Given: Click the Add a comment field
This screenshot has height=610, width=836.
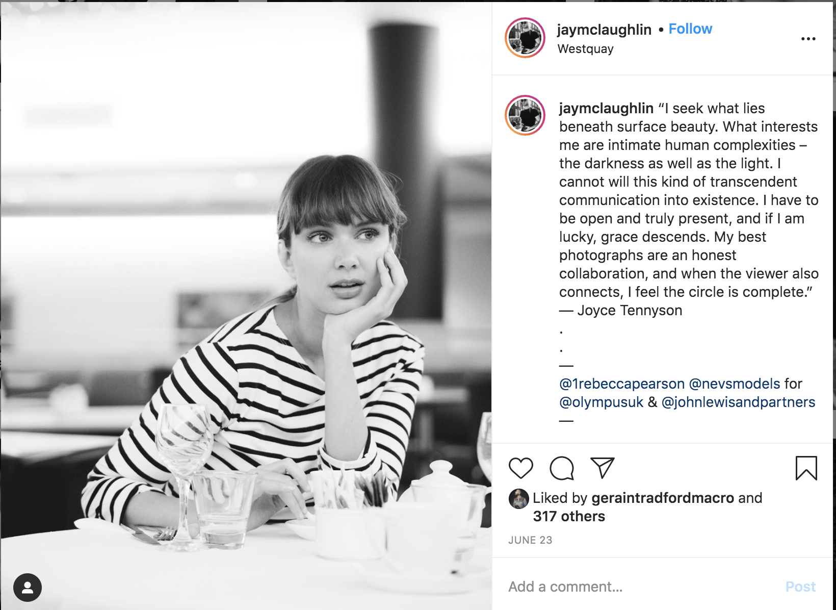Looking at the screenshot, I should pyautogui.click(x=642, y=587).
